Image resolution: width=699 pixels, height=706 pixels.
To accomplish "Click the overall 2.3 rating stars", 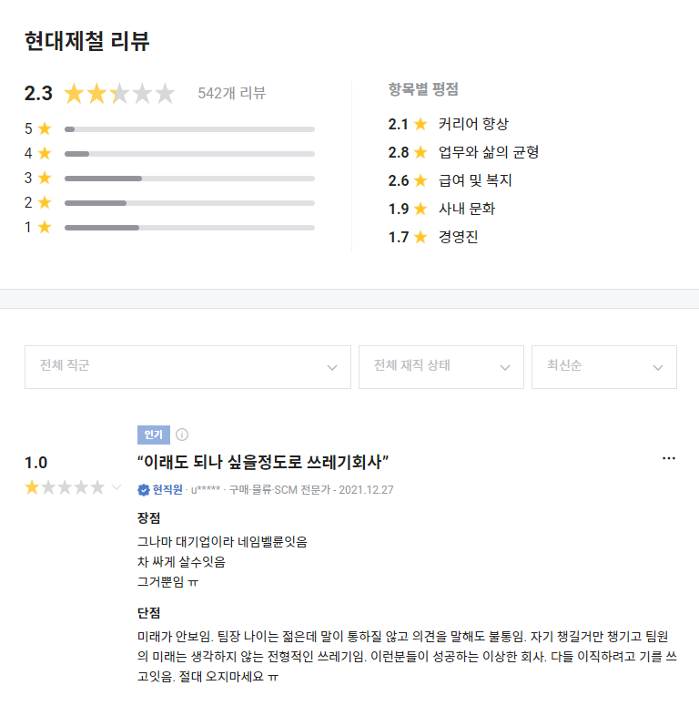I will [119, 93].
